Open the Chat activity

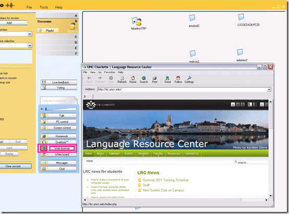pos(58,169)
